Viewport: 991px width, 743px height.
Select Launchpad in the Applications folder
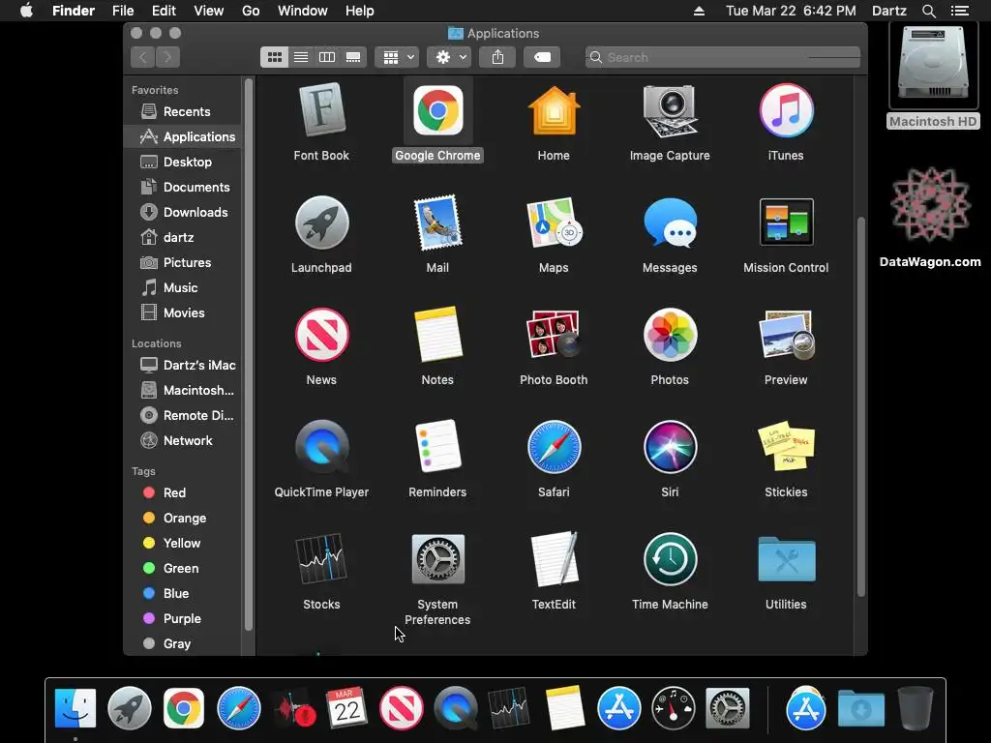(321, 223)
